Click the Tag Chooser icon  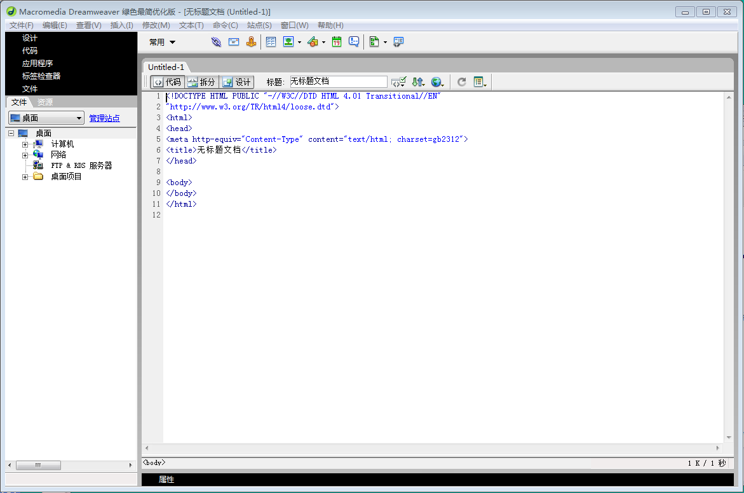[x=398, y=42]
